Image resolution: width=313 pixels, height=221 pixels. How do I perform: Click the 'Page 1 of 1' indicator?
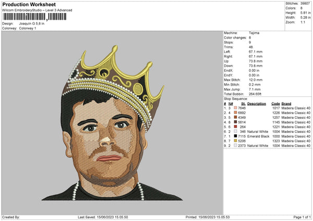[x=302, y=217]
